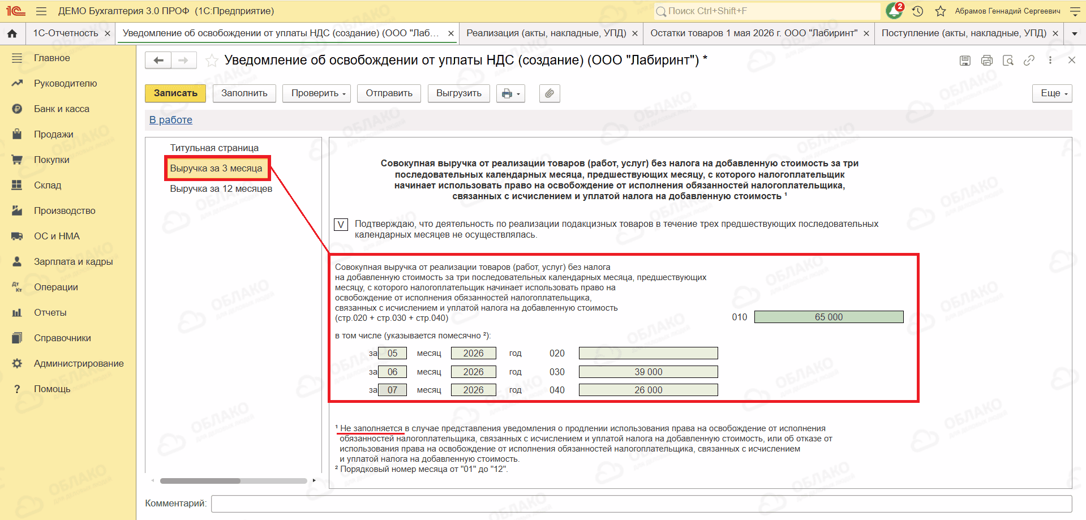Click the line 030 field with 39 000
Image resolution: width=1086 pixels, height=520 pixels.
[x=648, y=372]
